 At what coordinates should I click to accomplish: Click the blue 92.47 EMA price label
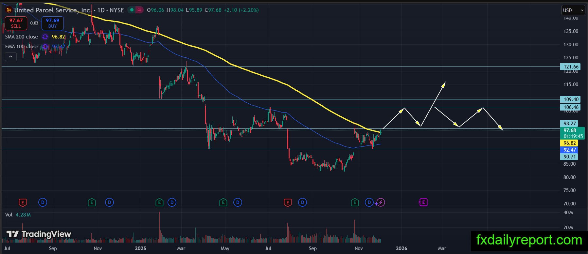569,150
